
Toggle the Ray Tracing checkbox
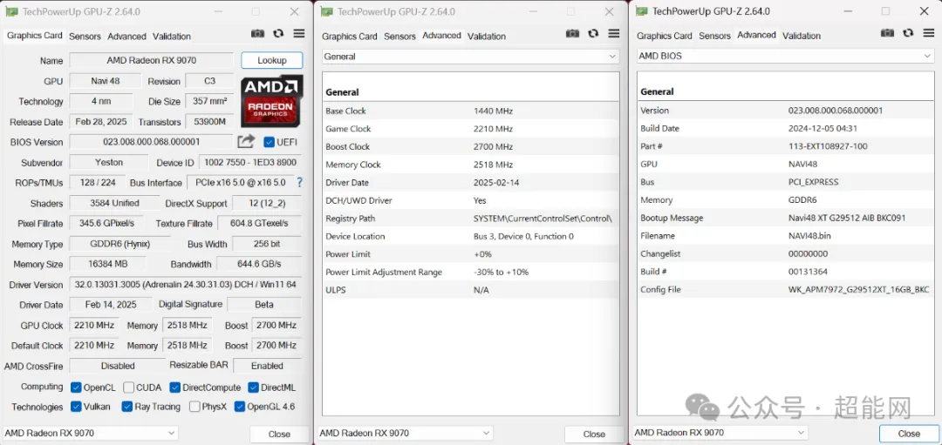click(127, 407)
